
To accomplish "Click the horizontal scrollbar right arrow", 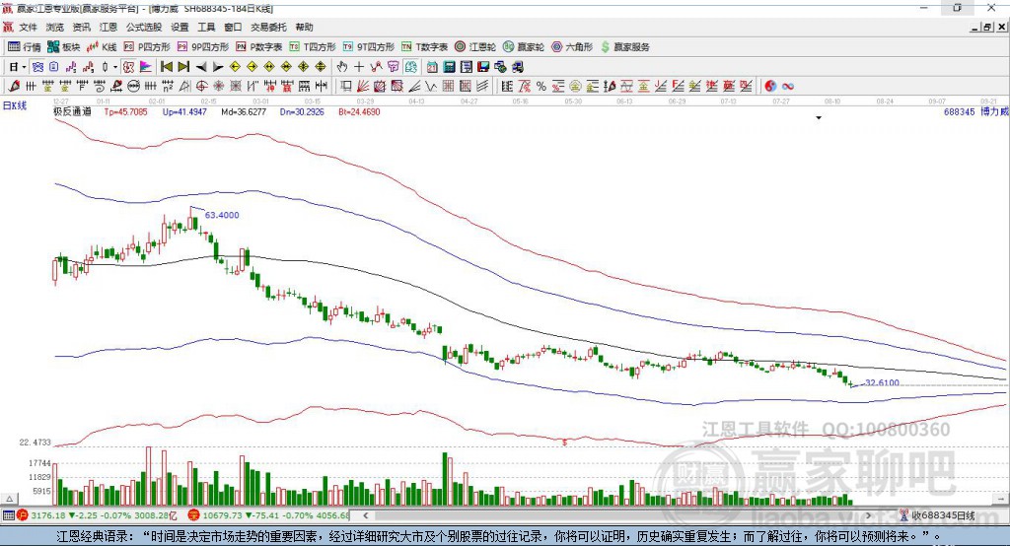I will click(x=868, y=515).
